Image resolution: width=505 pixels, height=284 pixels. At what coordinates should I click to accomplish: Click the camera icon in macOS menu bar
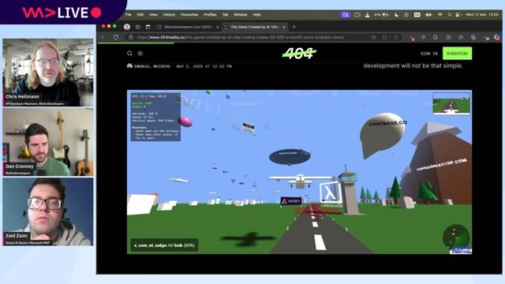click(x=357, y=15)
